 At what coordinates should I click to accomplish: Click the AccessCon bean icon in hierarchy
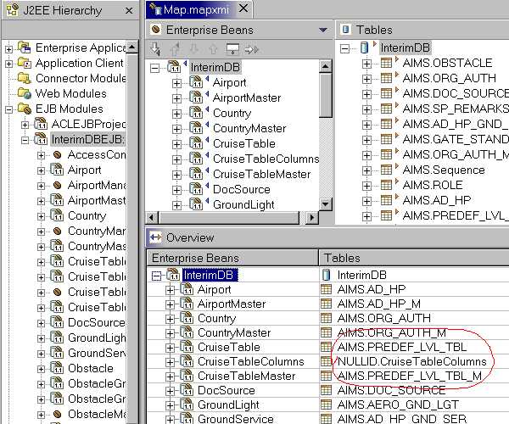(x=57, y=154)
